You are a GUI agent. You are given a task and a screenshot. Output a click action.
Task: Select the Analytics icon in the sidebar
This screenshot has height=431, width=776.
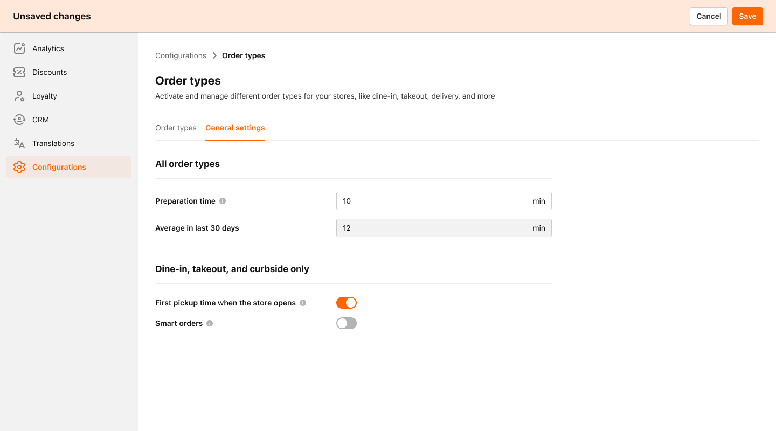tap(19, 48)
